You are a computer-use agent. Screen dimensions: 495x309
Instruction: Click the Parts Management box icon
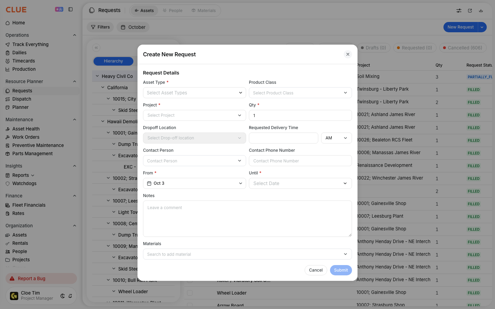[8, 154]
